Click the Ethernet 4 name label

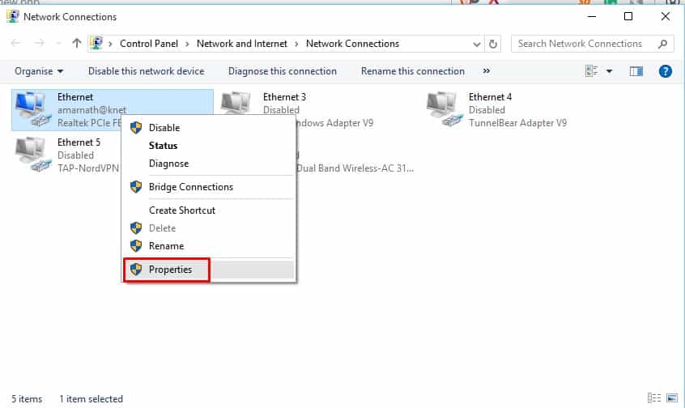click(490, 97)
